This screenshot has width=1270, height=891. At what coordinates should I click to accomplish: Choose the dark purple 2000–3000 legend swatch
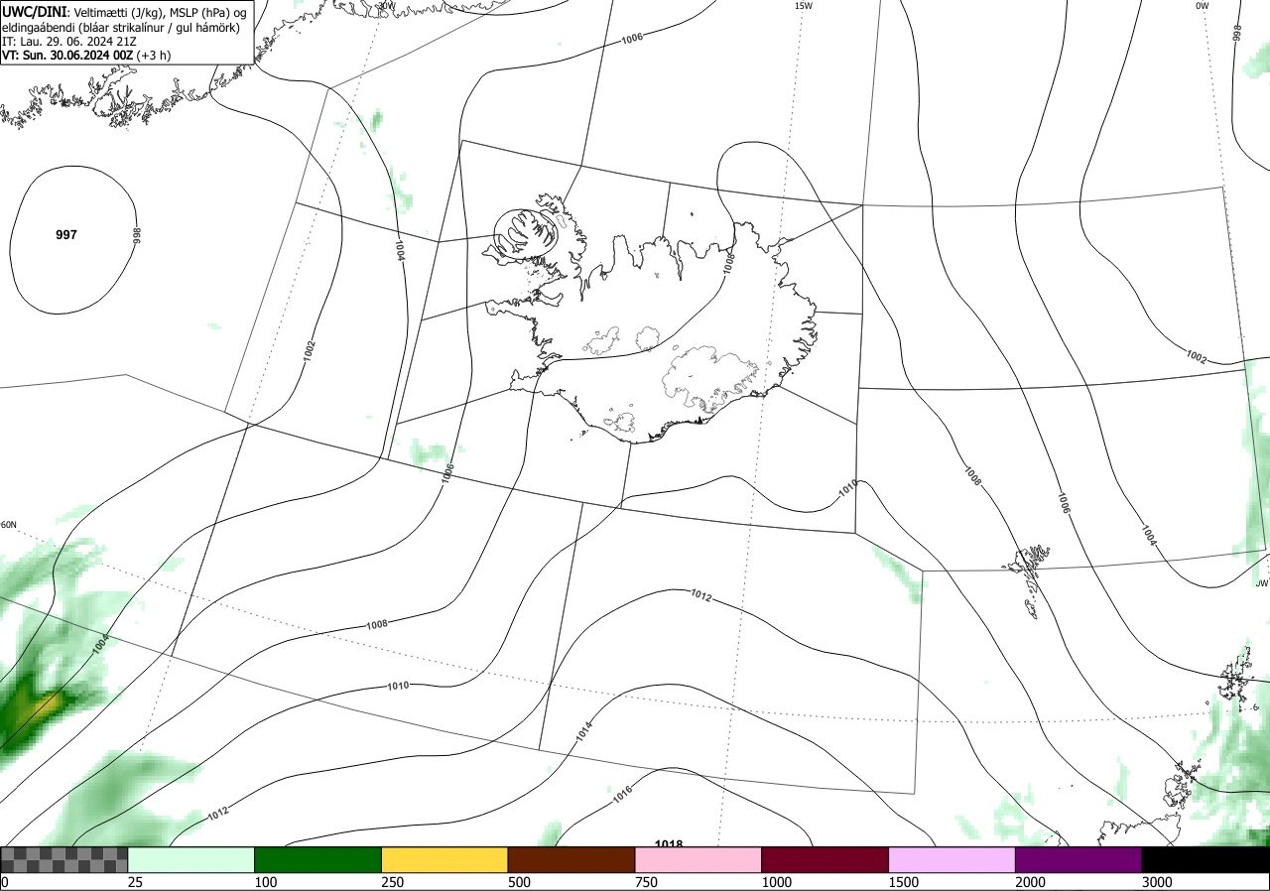click(1079, 859)
